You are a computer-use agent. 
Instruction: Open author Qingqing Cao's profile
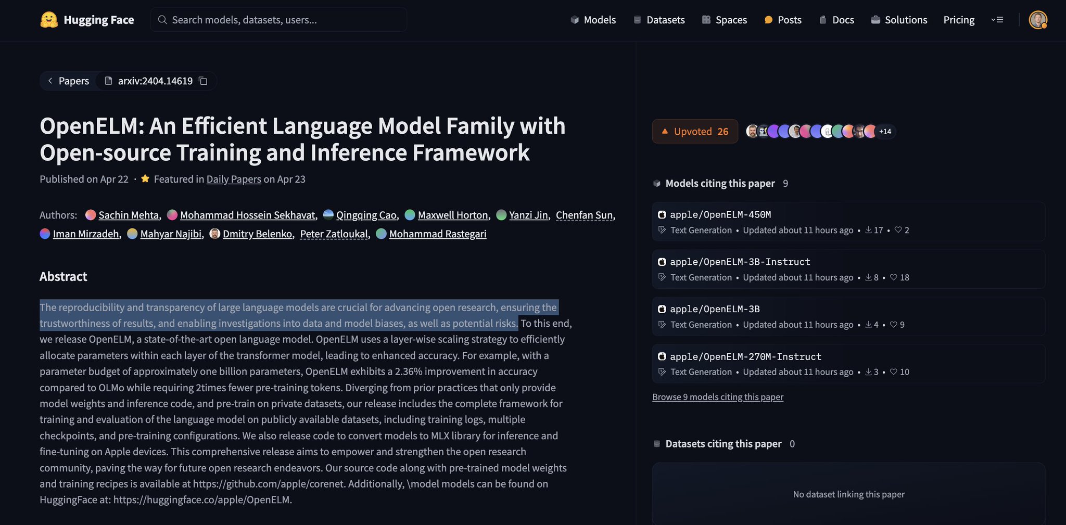(366, 215)
